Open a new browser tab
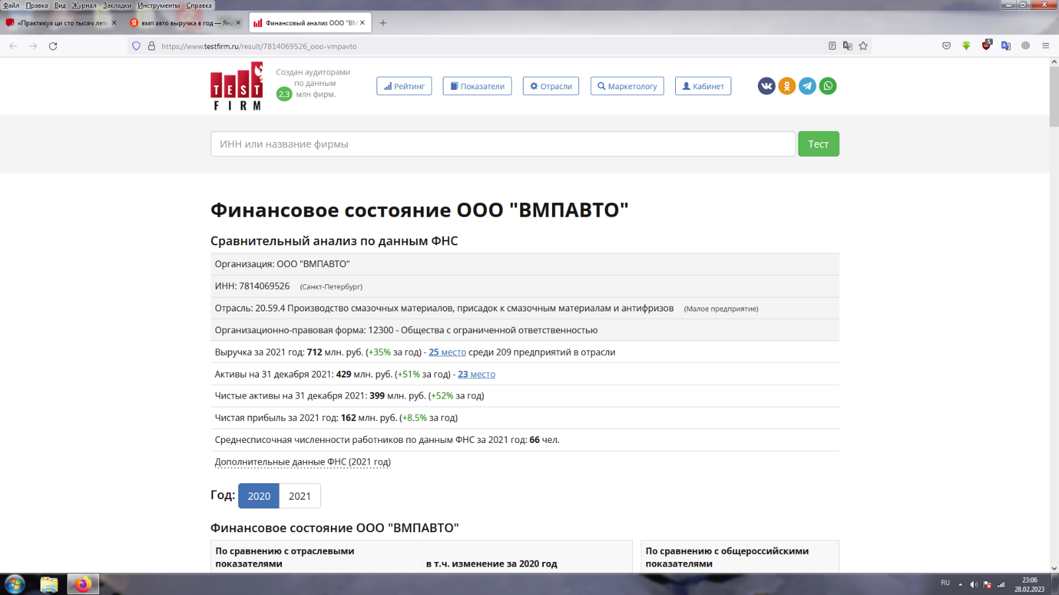Image resolution: width=1059 pixels, height=595 pixels. pyautogui.click(x=383, y=23)
